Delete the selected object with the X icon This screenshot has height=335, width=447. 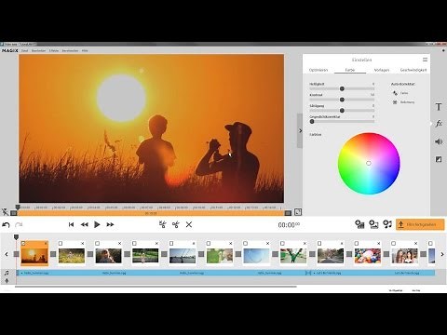189,224
